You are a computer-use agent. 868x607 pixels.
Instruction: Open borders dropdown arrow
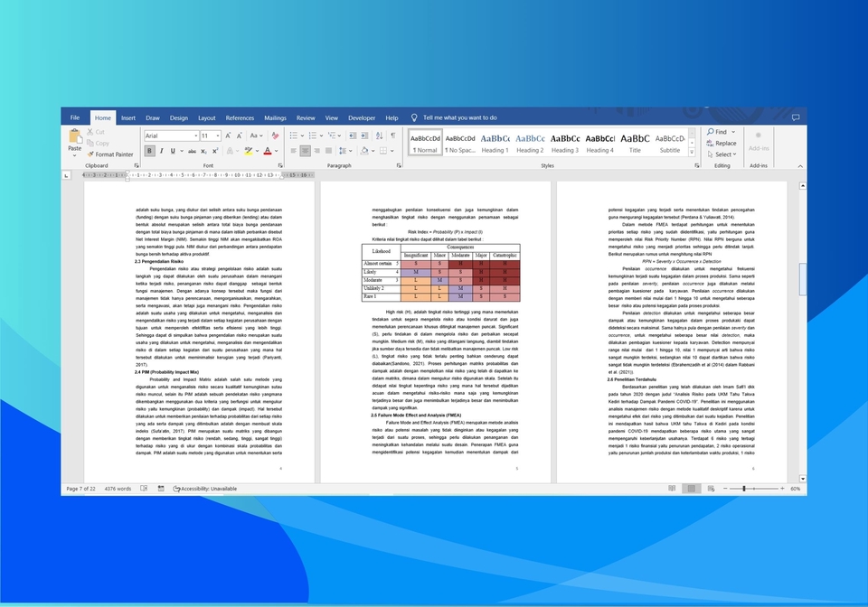(392, 151)
